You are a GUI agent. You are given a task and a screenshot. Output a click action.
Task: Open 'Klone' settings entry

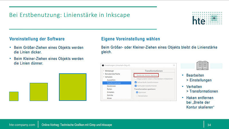109,98
